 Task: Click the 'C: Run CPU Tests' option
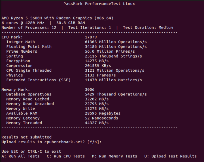tap(66, 156)
